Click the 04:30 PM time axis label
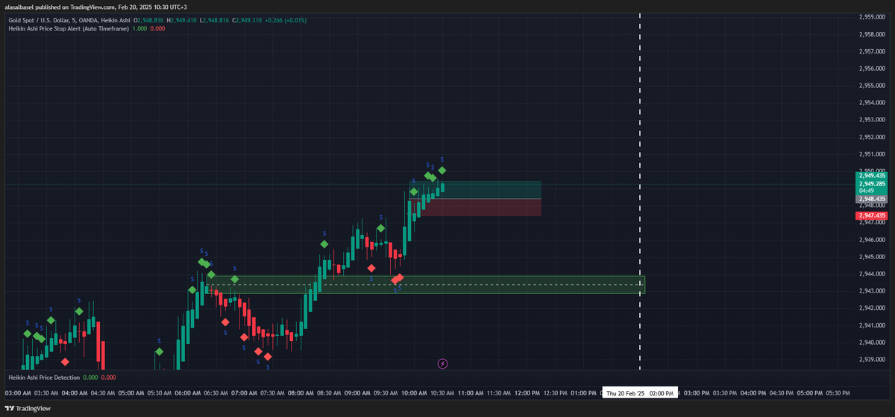Image resolution: width=895 pixels, height=417 pixels. click(x=782, y=392)
